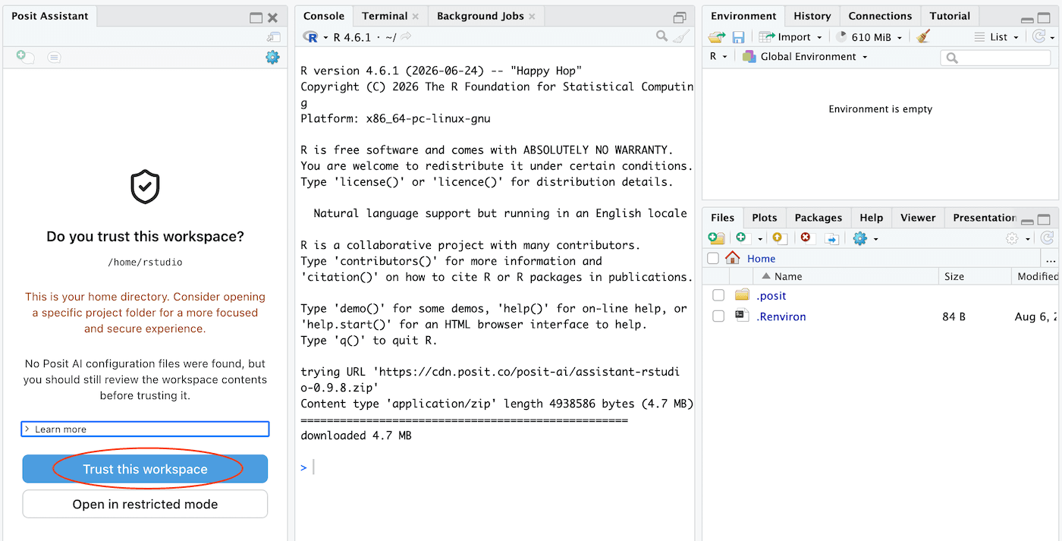Open Posit Assistant settings gear
This screenshot has width=1062, height=541.
coord(272,57)
